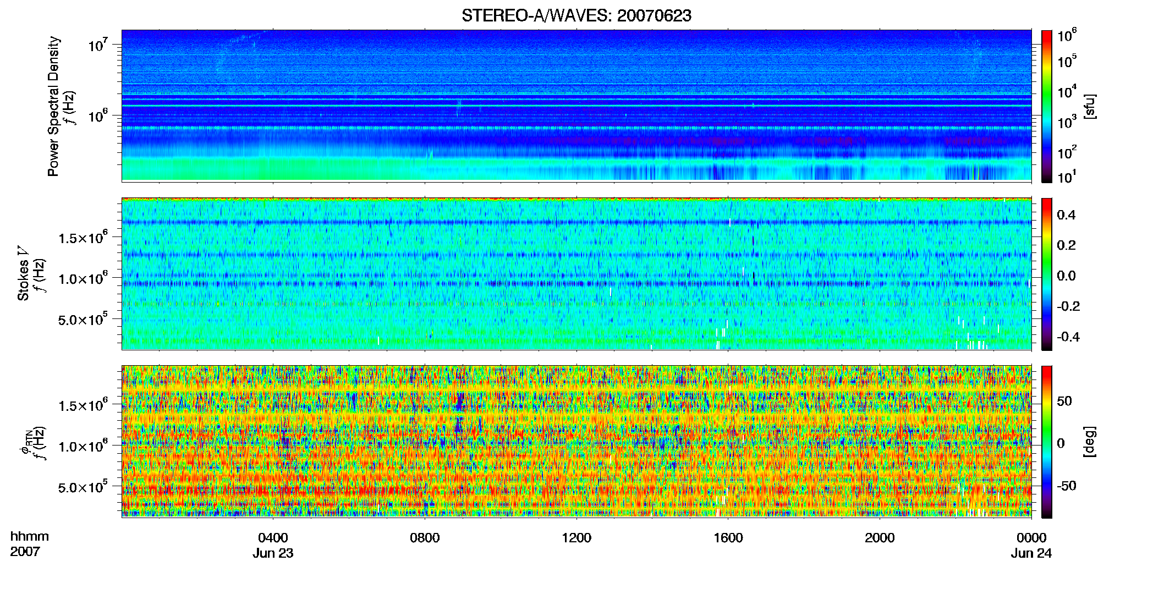The image size is (1153, 594).
Task: Click the 0000 time axis tick label
Action: coord(1031,538)
